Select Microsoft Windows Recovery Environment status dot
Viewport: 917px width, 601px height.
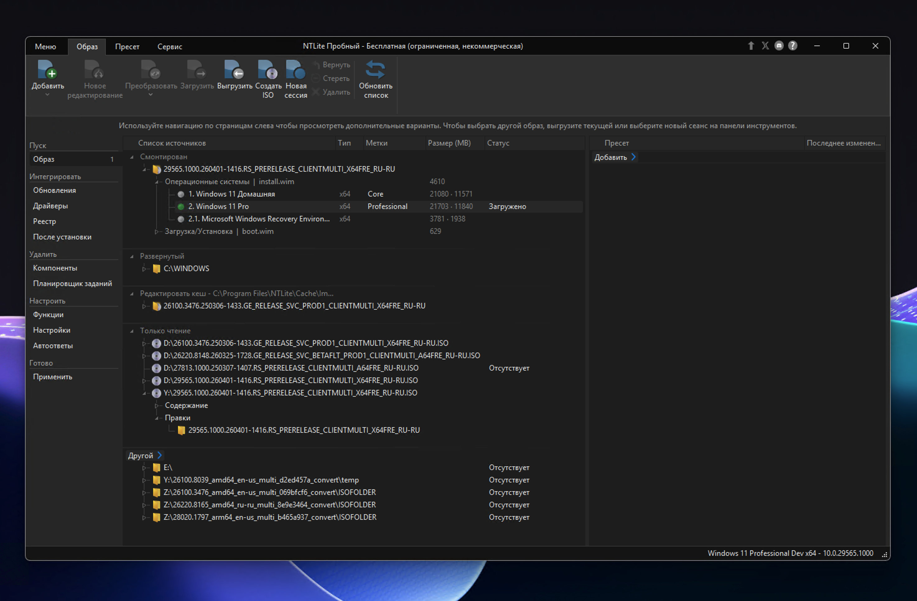point(181,219)
